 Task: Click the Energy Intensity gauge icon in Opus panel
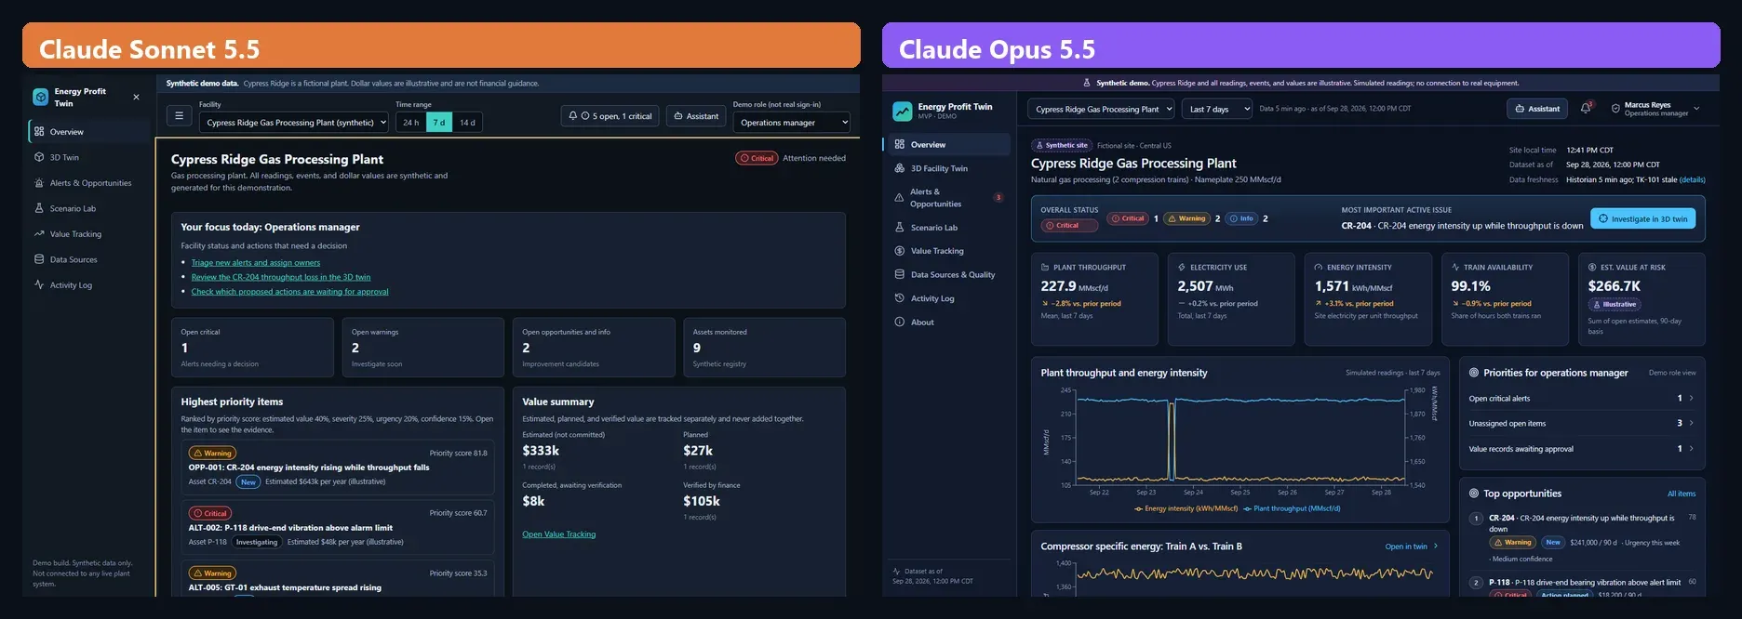pyautogui.click(x=1319, y=267)
